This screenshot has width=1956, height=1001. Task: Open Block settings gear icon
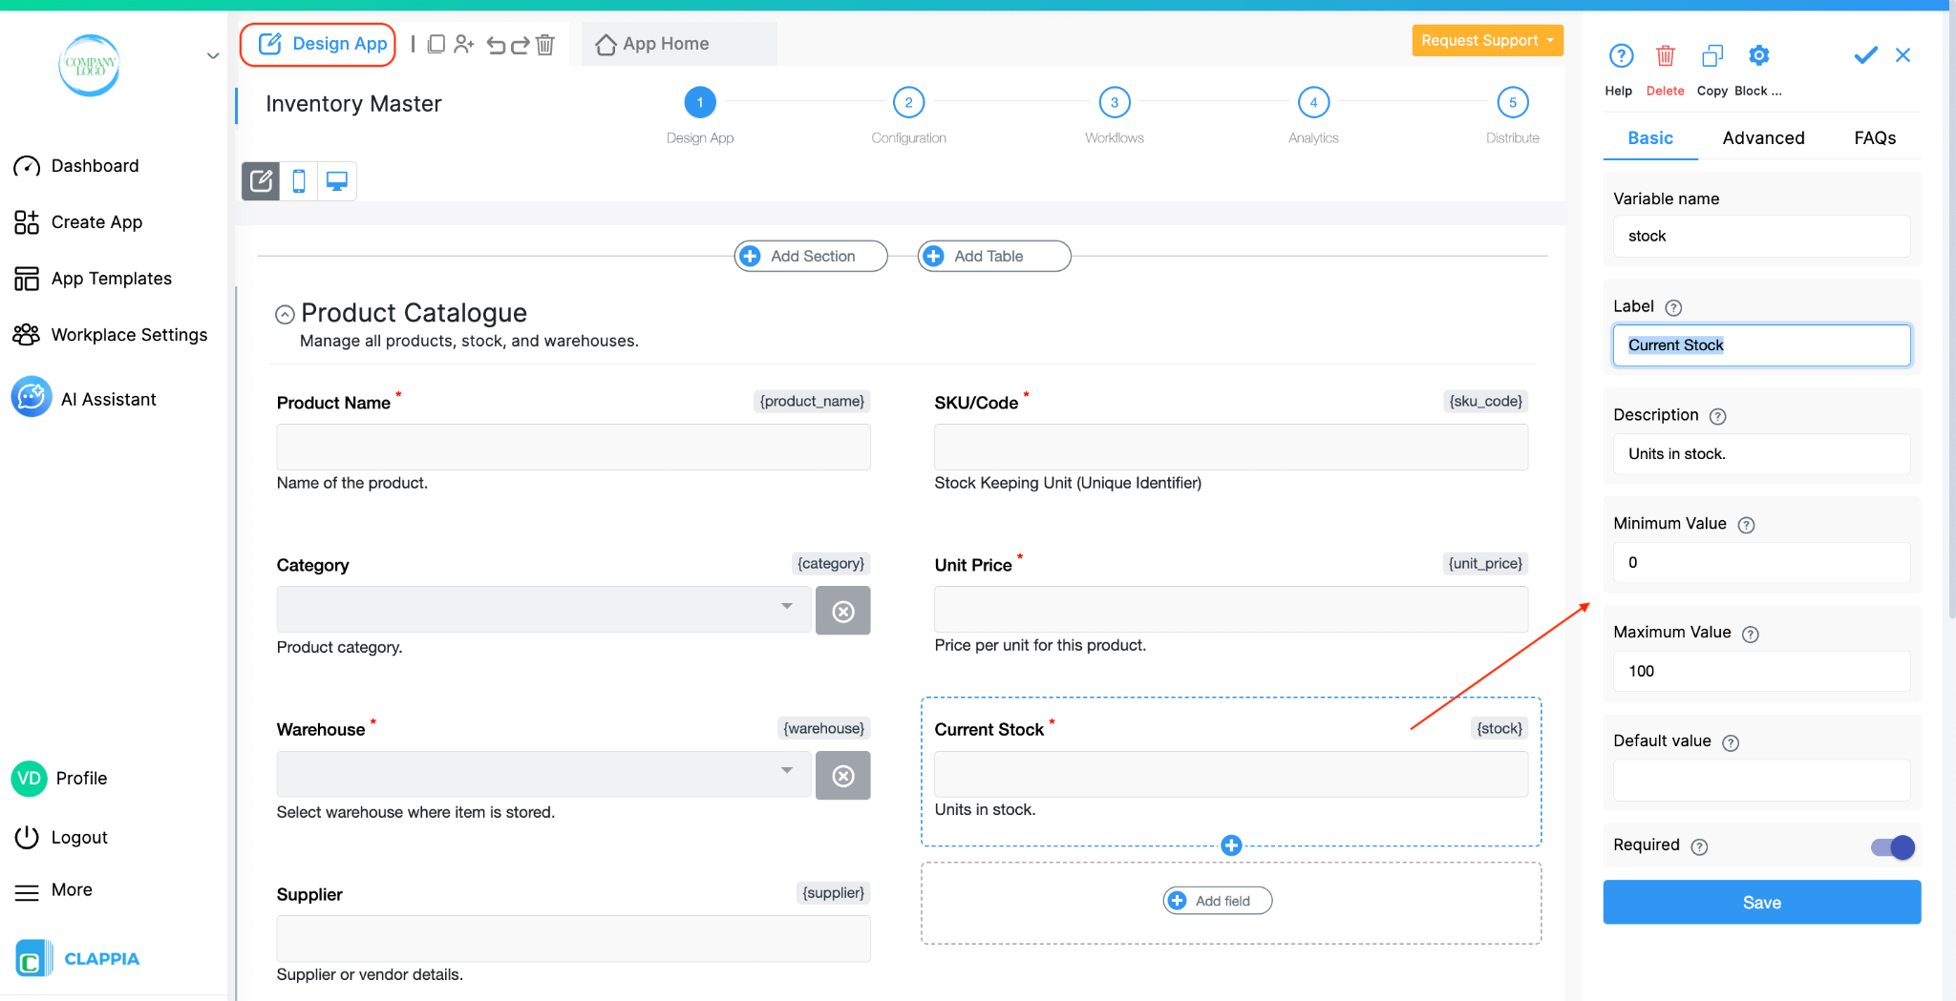tap(1758, 55)
